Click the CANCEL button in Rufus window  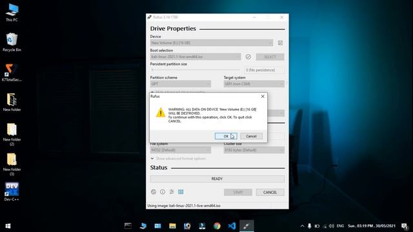tap(270, 192)
